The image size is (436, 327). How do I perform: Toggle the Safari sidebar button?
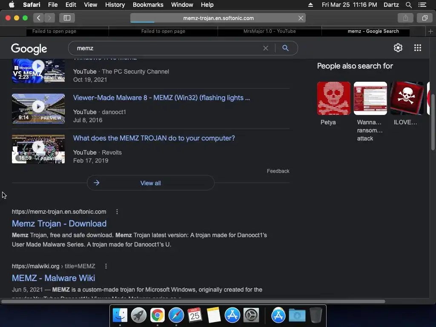coord(67,18)
